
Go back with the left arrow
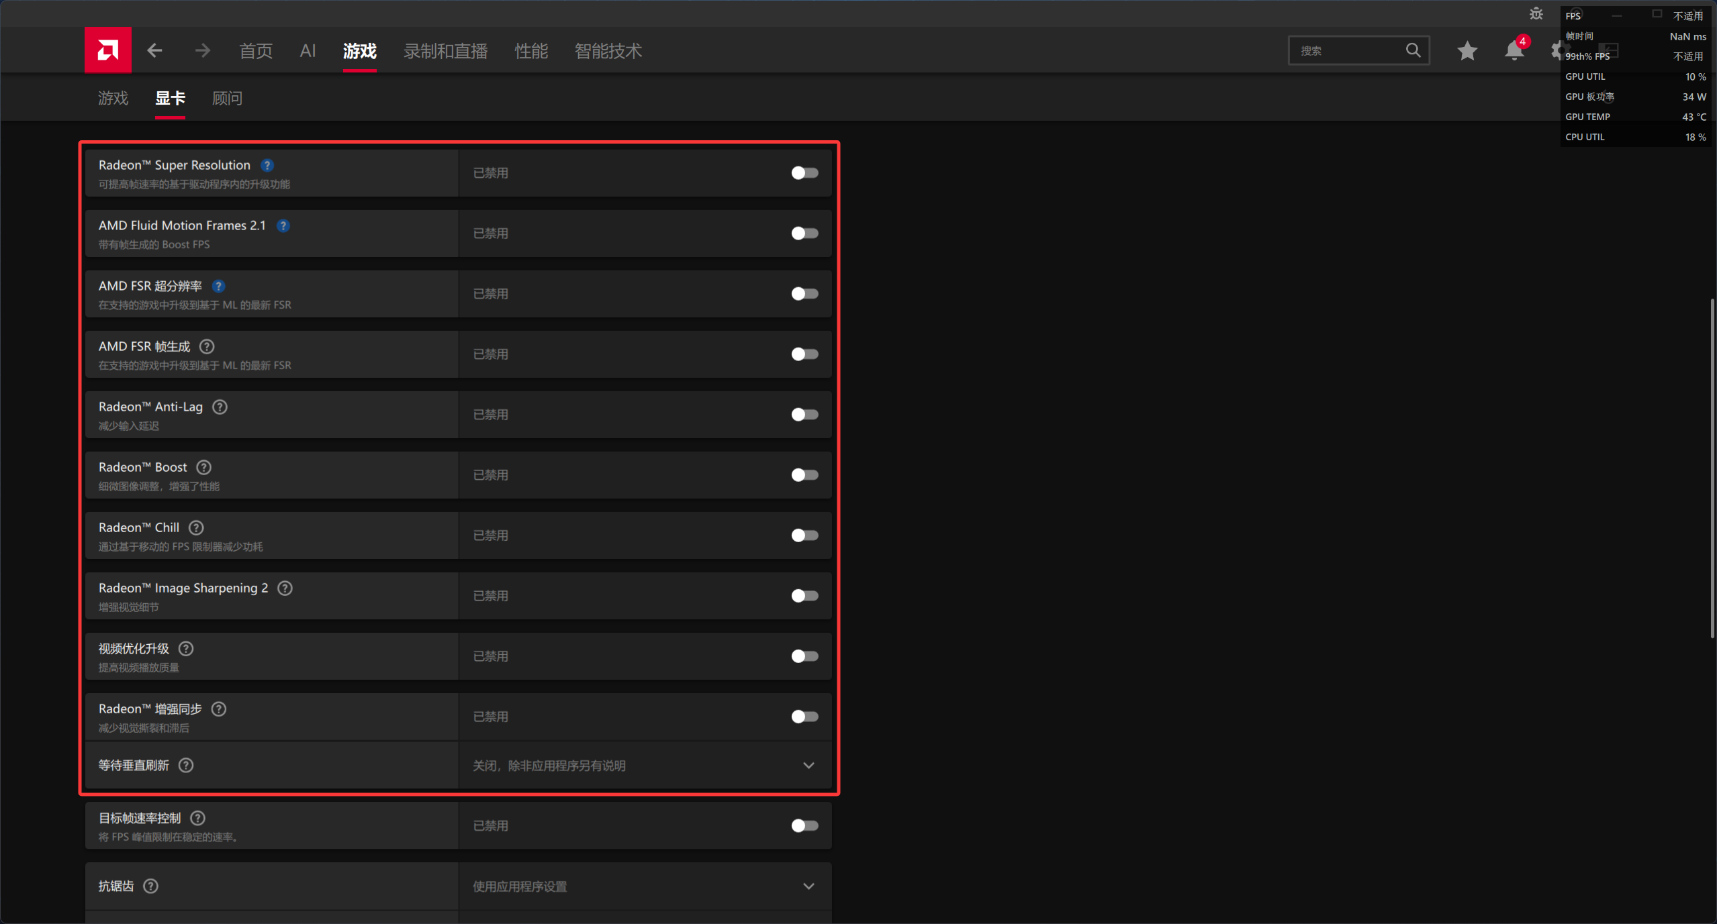[154, 50]
